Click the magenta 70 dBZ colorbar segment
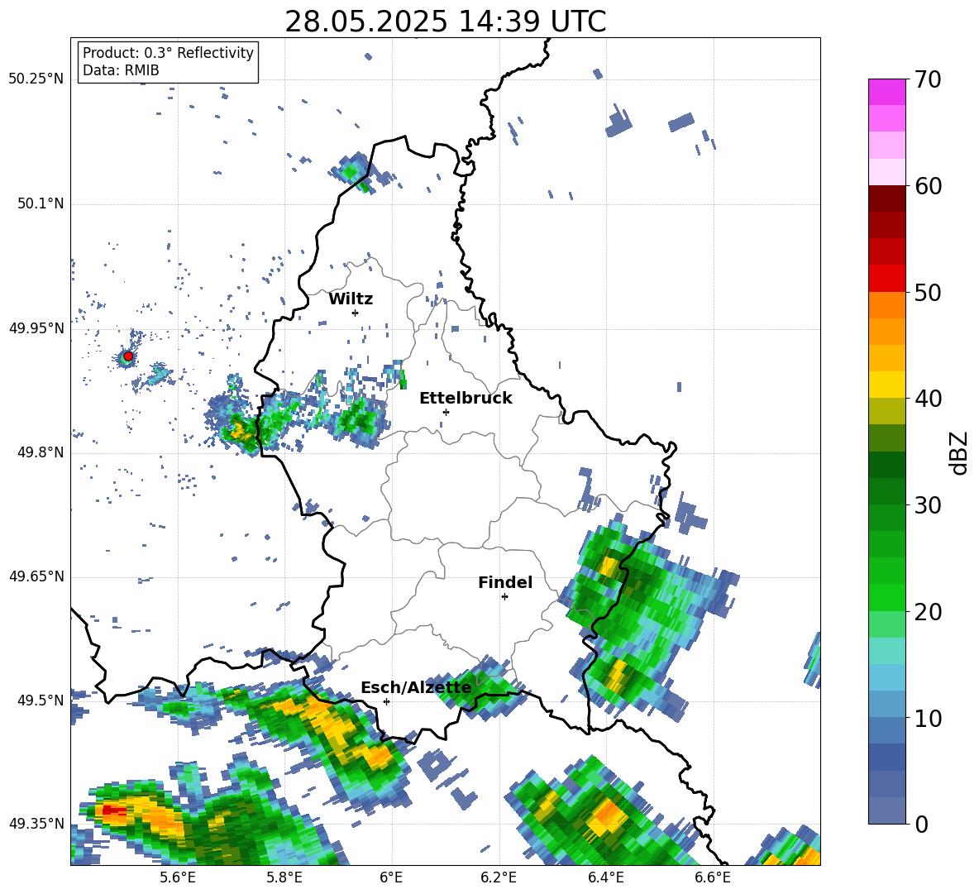This screenshot has height=894, width=979. 886,92
